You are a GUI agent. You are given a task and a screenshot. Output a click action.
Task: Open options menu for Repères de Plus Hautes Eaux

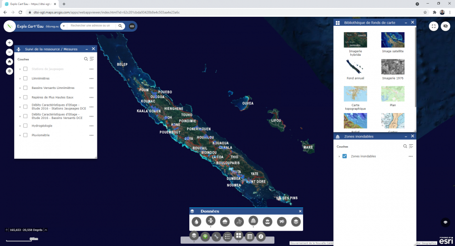91,98
